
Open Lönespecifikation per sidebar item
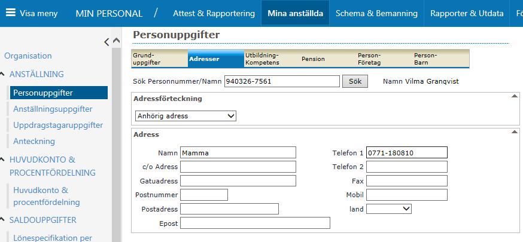[x=53, y=238]
